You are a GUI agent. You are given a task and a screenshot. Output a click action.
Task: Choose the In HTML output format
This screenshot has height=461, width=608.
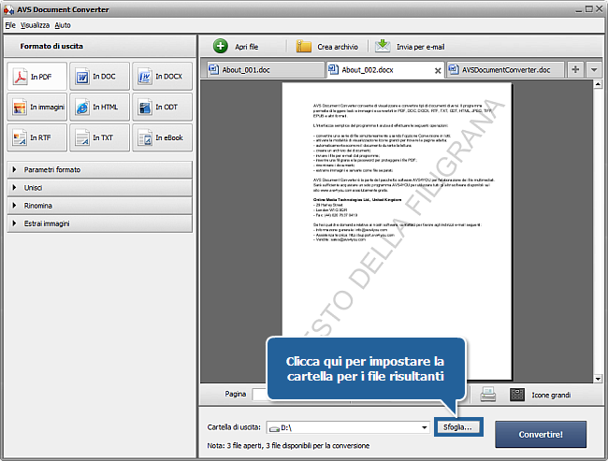click(100, 107)
